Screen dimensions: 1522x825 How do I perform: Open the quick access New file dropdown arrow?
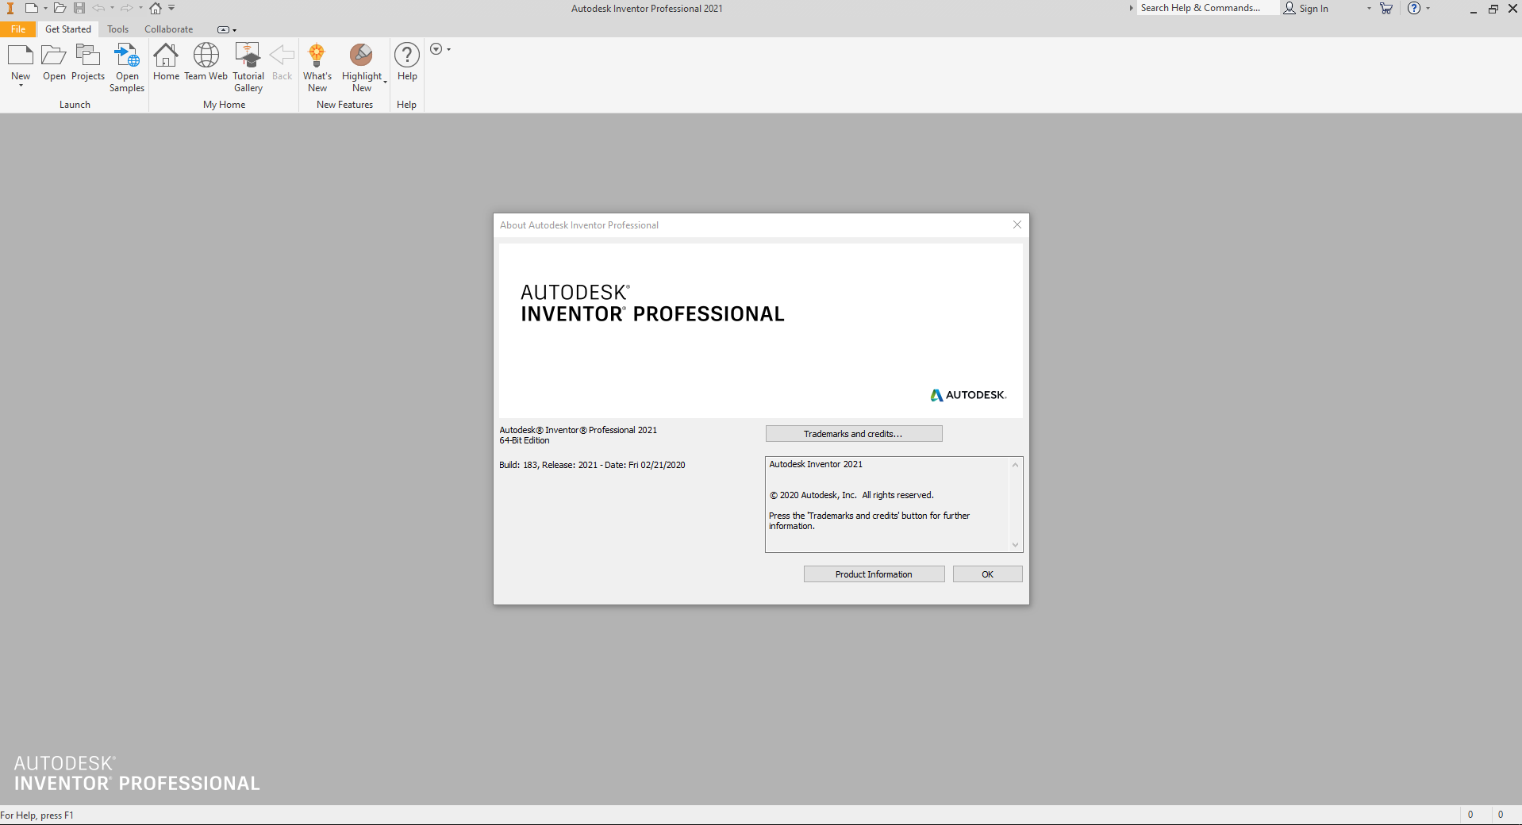pyautogui.click(x=45, y=9)
